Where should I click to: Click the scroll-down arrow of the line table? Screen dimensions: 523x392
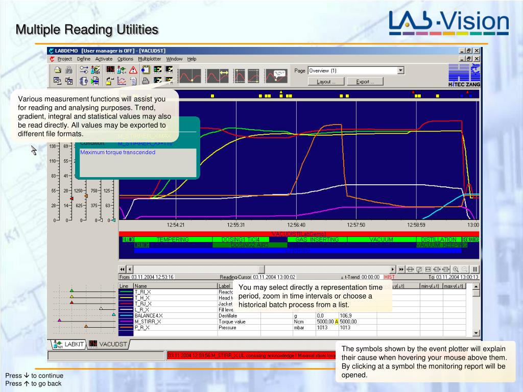[x=476, y=333]
